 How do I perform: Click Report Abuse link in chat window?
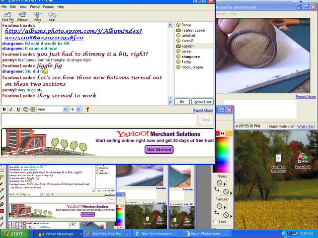[203, 110]
